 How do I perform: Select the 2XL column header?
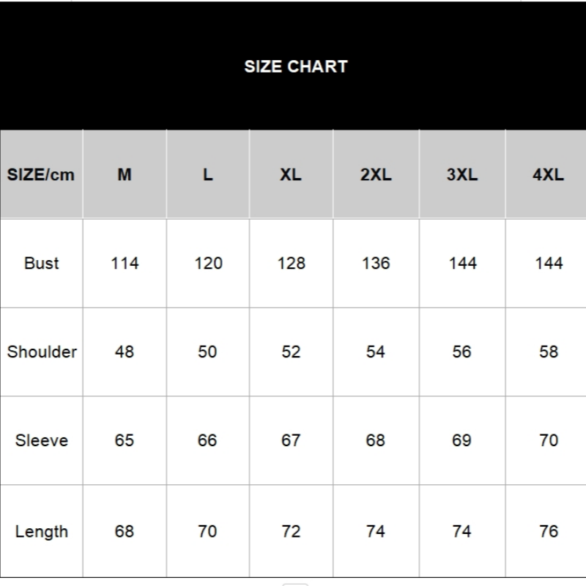click(376, 175)
